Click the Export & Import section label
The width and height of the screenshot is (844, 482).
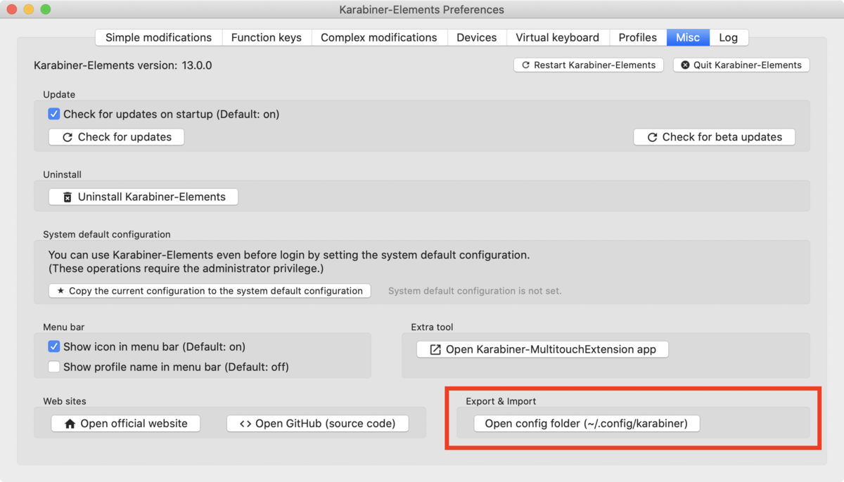click(501, 401)
